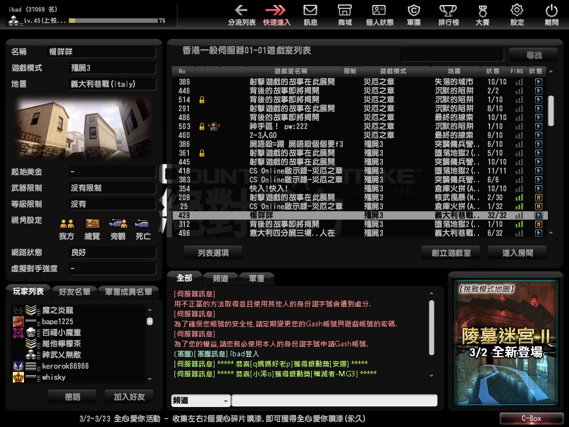Click the join arrow icon for room 418
The image size is (569, 427).
[x=538, y=171]
